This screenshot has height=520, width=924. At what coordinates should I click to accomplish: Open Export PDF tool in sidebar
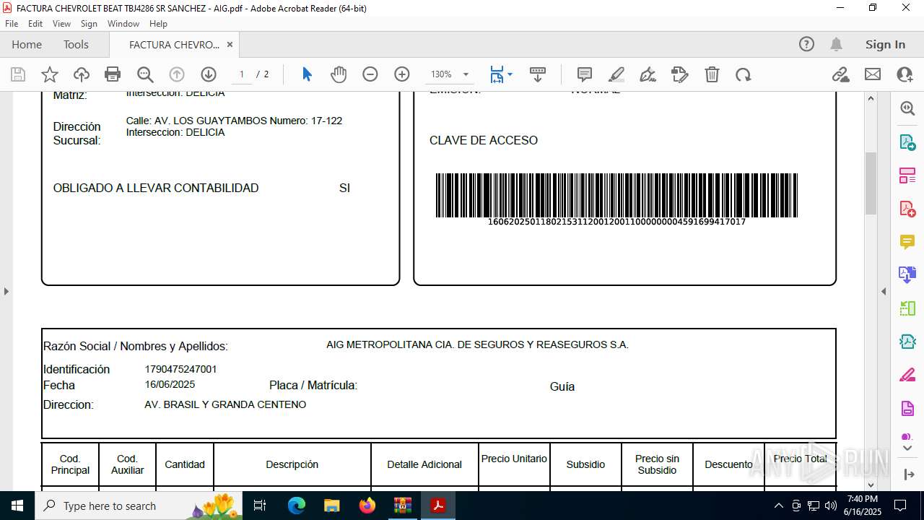(907, 142)
